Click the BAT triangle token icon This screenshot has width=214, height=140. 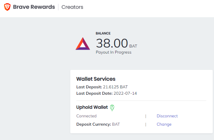pyautogui.click(x=83, y=44)
